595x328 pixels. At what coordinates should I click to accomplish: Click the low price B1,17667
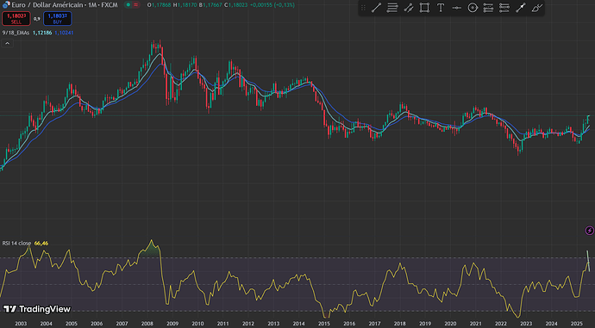coord(210,5)
